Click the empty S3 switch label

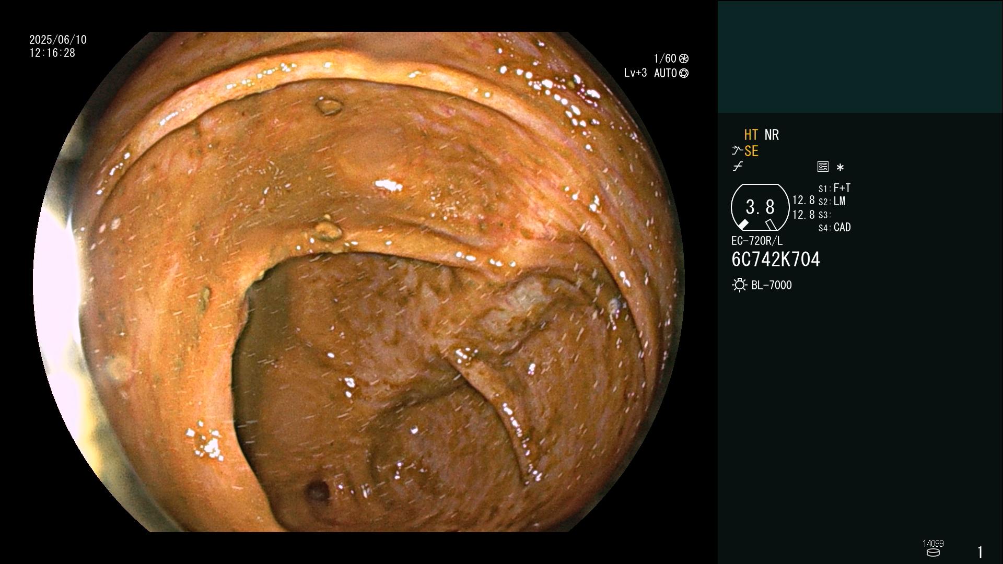click(x=824, y=215)
